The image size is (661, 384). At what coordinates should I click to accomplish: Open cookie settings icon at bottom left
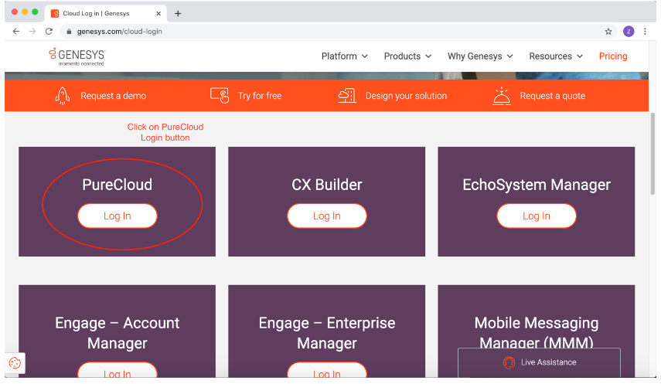click(15, 363)
